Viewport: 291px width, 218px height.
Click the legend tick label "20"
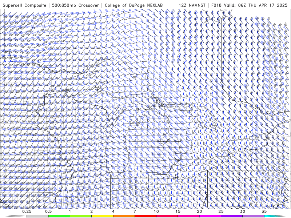click(x=199, y=211)
